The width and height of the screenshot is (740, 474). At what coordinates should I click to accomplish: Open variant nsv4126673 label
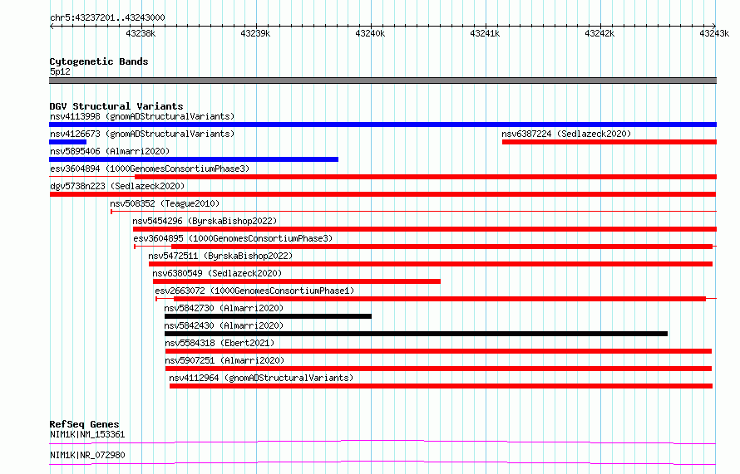click(142, 134)
